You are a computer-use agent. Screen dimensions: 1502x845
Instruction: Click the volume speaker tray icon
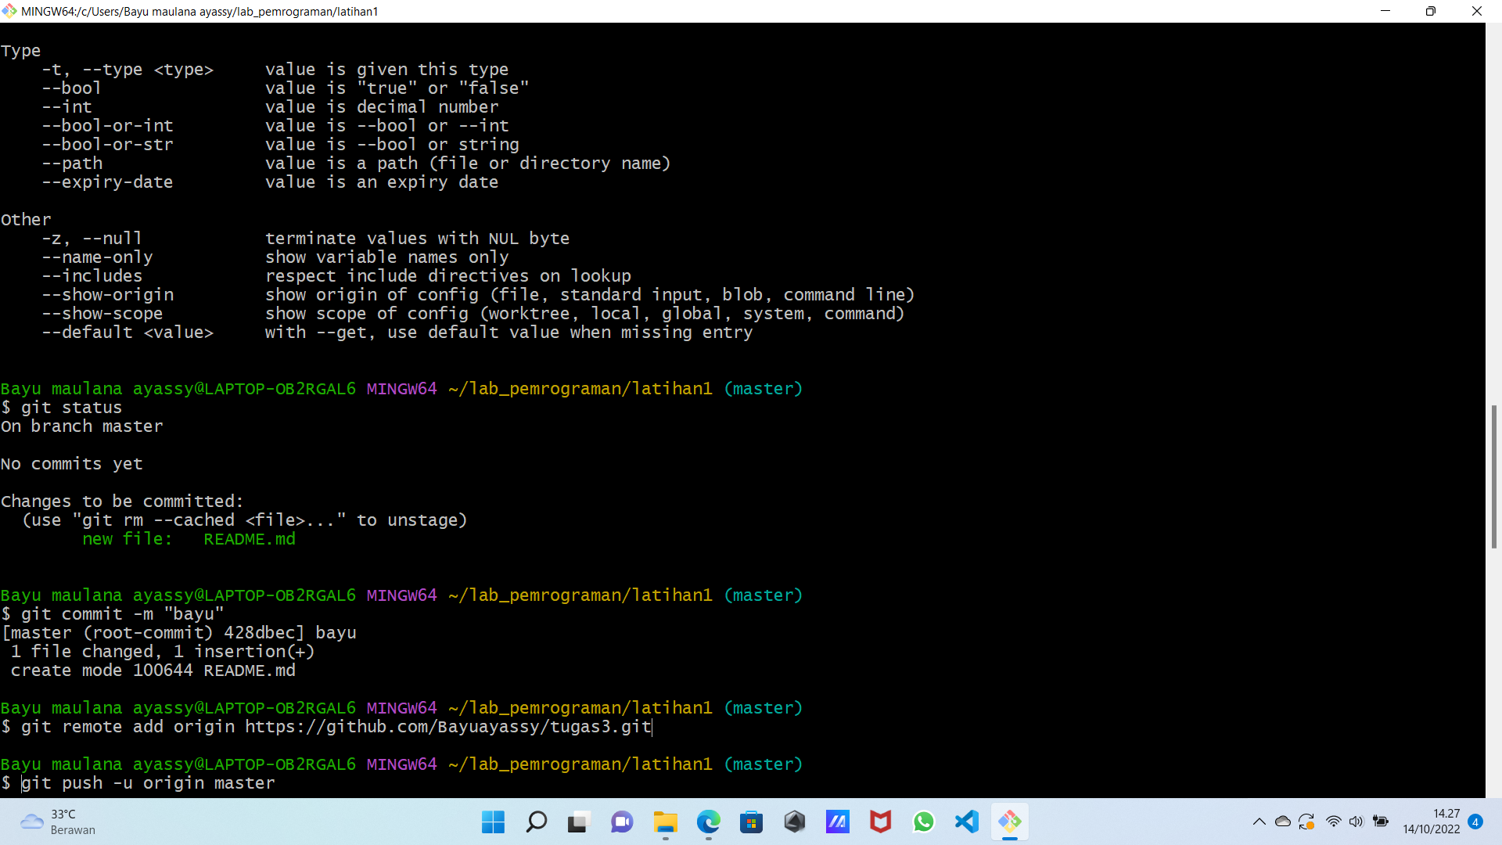pos(1356,822)
